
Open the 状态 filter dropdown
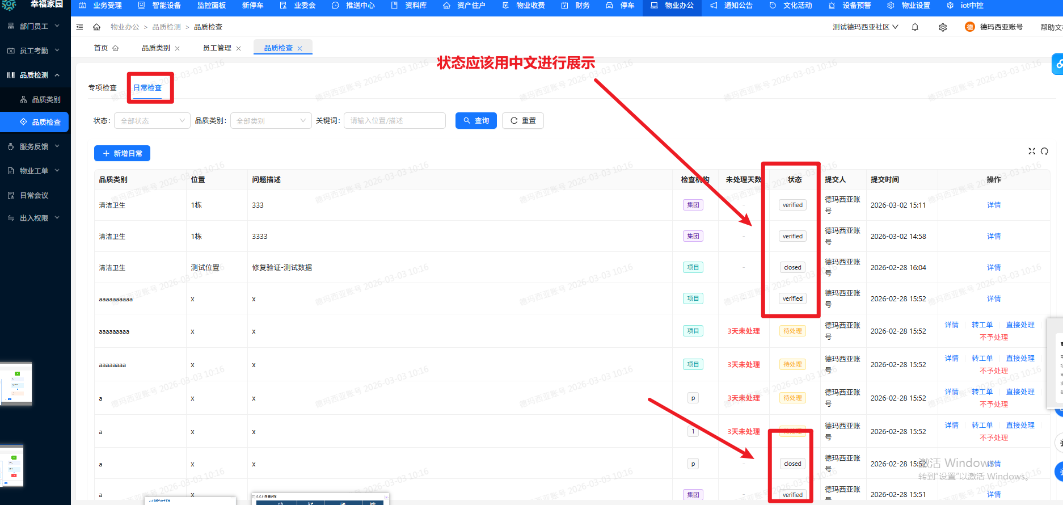[152, 121]
